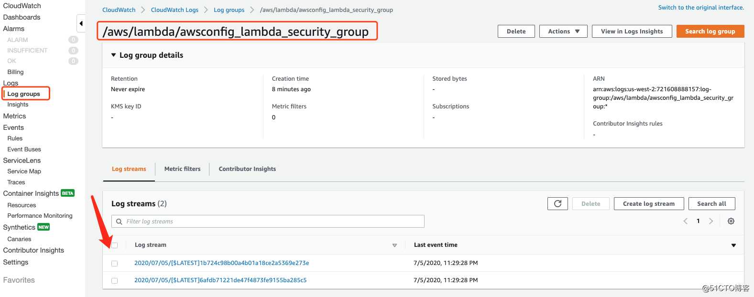Collapse the Log group details section

pyautogui.click(x=113, y=55)
